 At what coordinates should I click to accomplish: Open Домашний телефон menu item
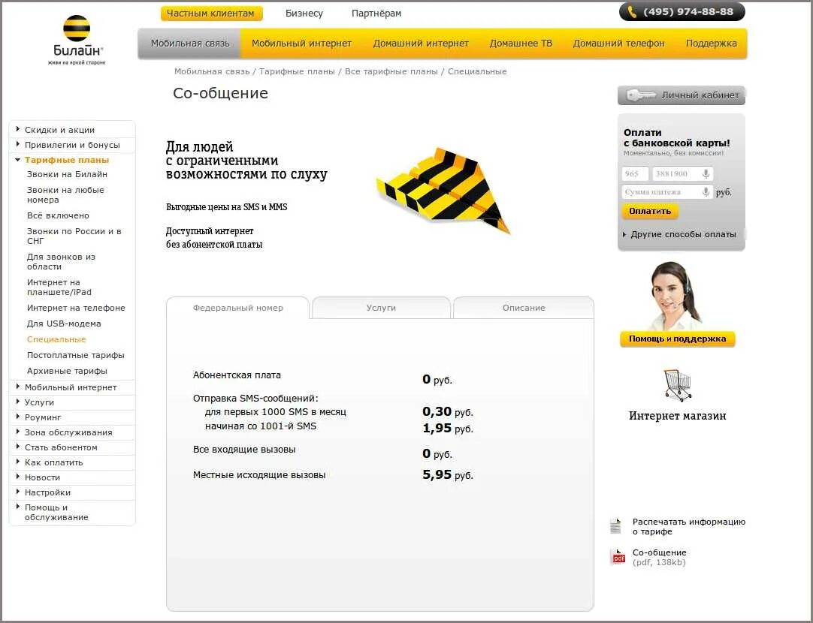click(618, 44)
